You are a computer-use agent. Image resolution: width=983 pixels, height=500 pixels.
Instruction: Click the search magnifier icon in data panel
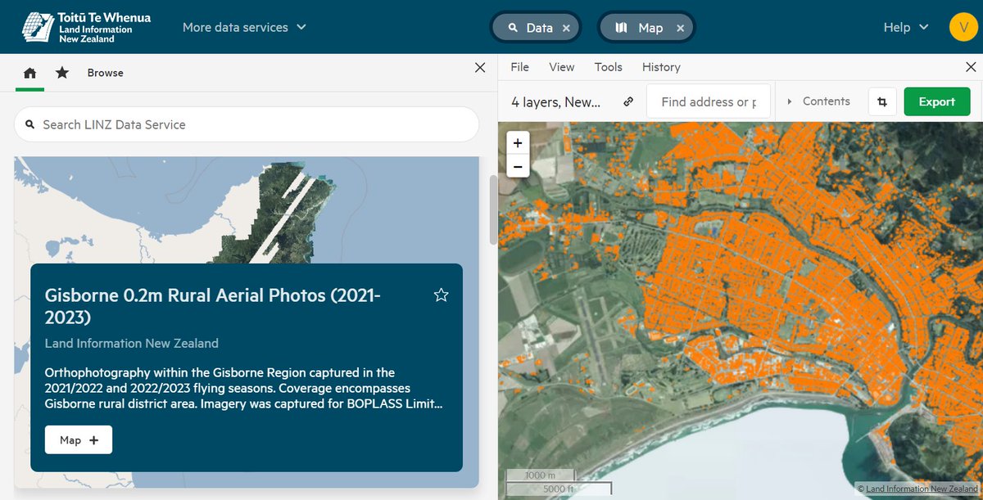(30, 125)
